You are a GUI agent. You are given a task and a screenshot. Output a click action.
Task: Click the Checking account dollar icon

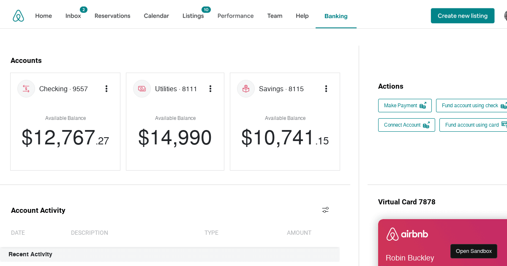click(26, 89)
